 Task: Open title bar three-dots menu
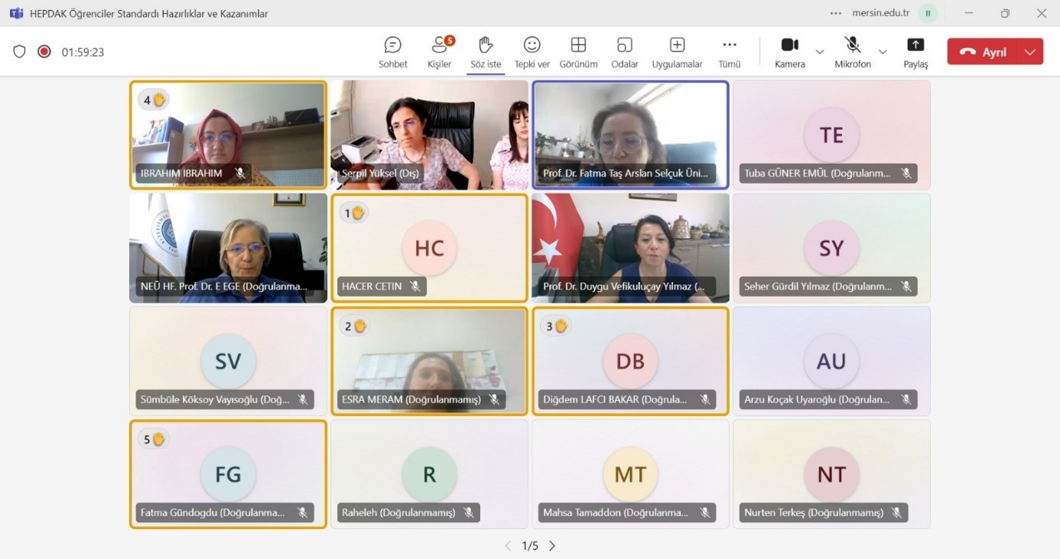836,13
